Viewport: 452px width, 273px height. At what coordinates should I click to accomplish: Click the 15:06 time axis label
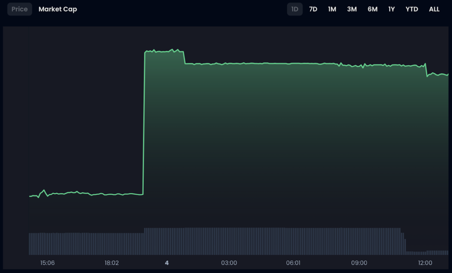coord(47,263)
